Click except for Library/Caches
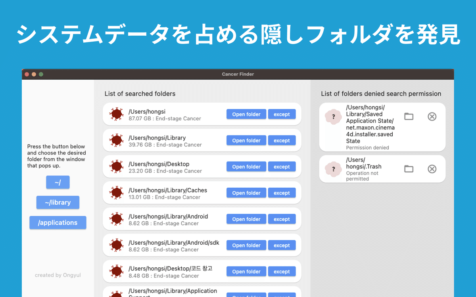Viewport: 476px width, 297px height. [282, 192]
